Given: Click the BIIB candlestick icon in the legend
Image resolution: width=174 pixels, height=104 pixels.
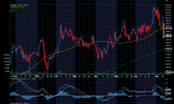Looking at the screenshot, I should (x=11, y=5).
